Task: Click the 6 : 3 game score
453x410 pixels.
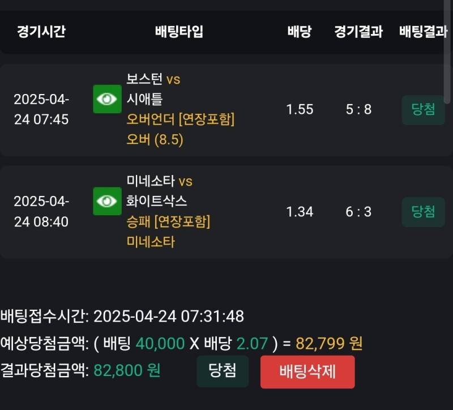Action: (x=358, y=212)
